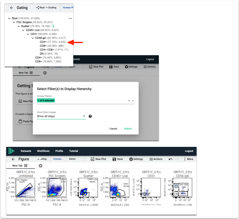
Task: Select CD4+ (77.70%, 3,432) gate
Action: [x=53, y=42]
